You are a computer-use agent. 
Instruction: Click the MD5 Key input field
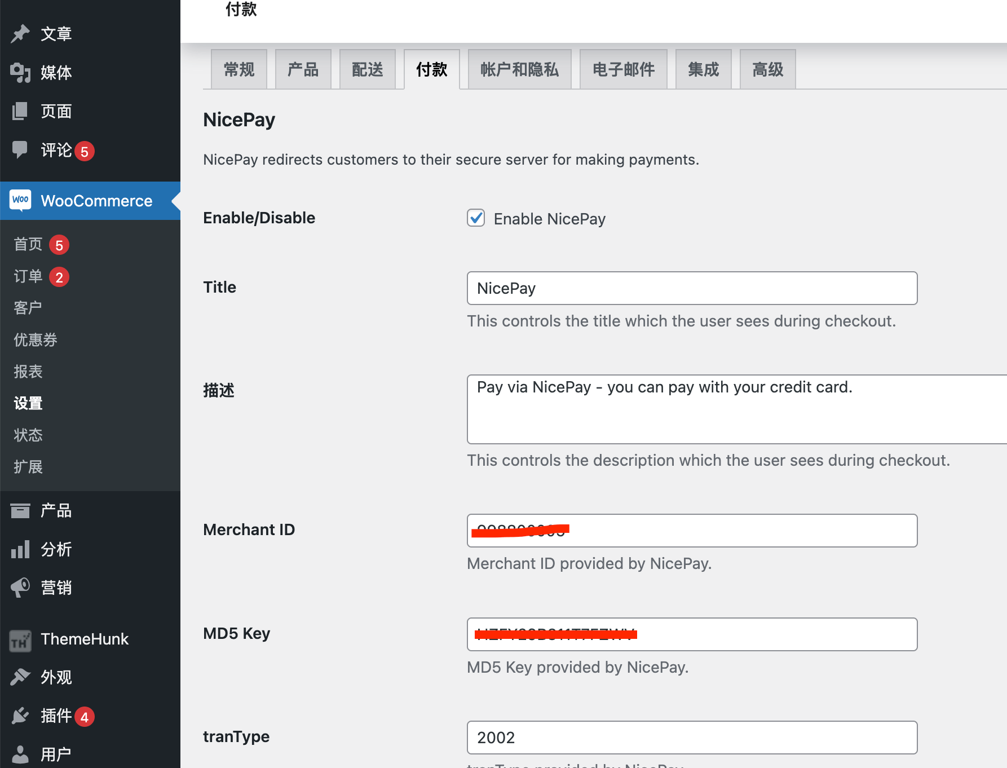point(692,634)
